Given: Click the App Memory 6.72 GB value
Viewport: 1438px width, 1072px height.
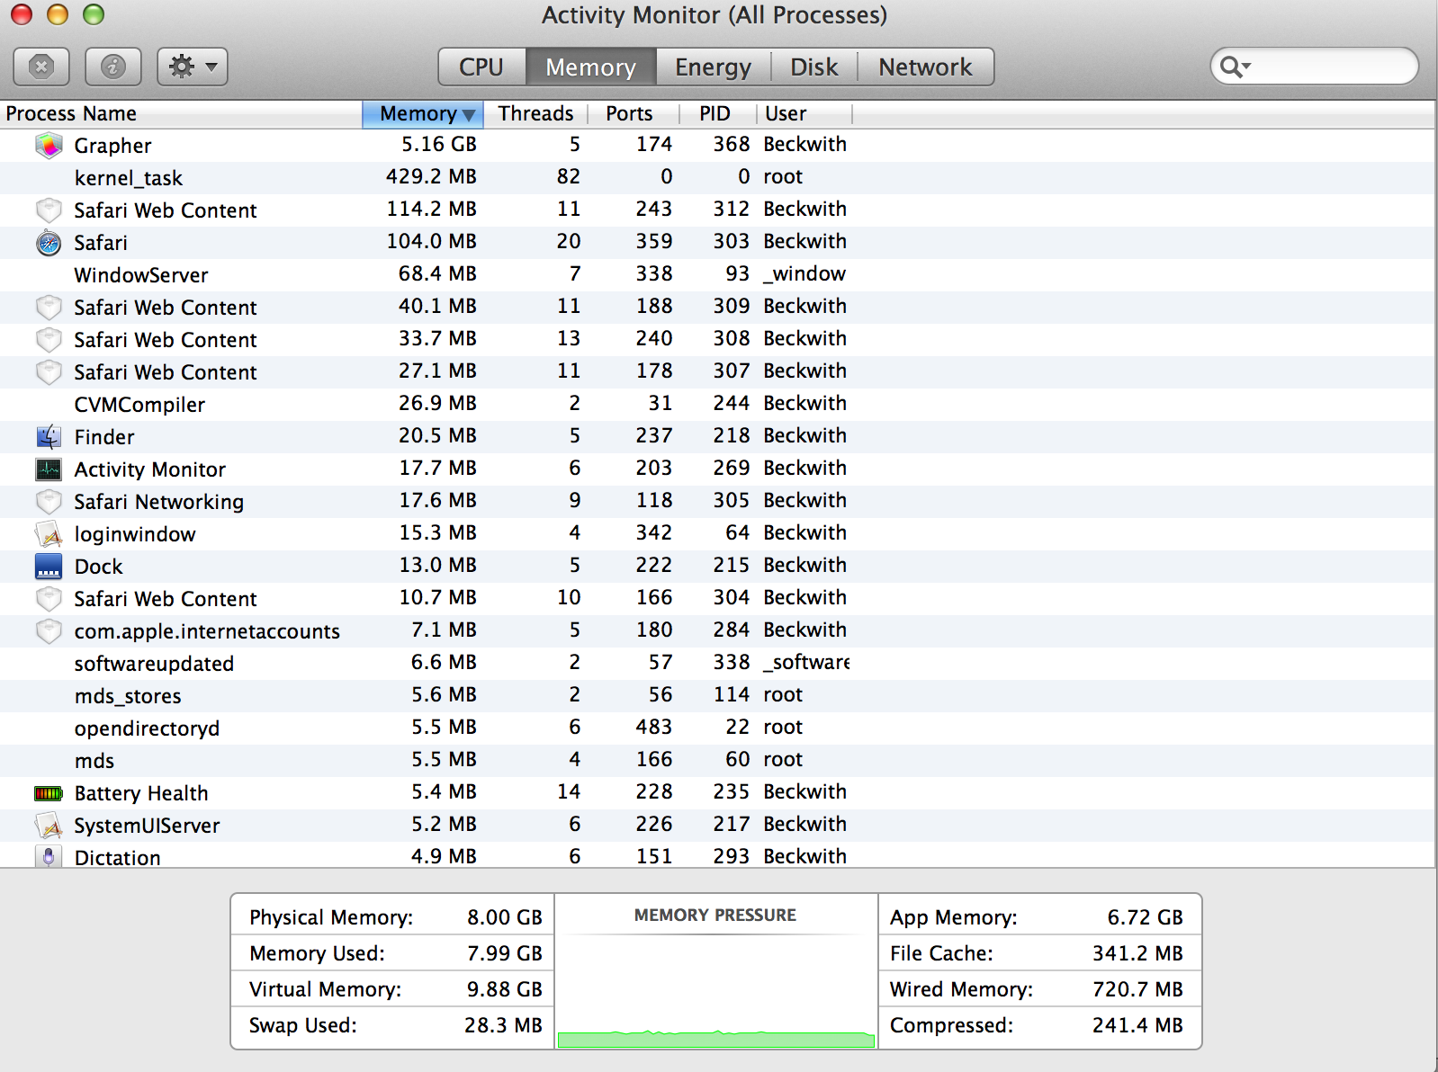Looking at the screenshot, I should (1145, 917).
